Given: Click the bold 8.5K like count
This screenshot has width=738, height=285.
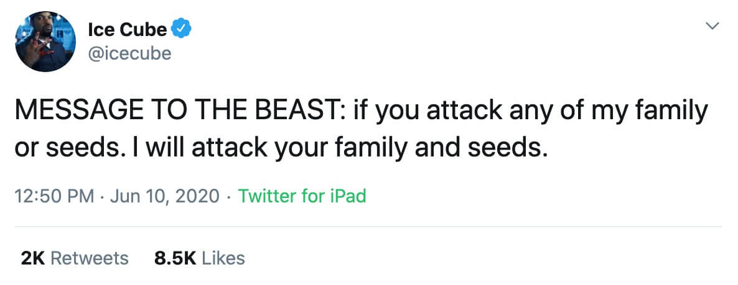Looking at the screenshot, I should (175, 258).
